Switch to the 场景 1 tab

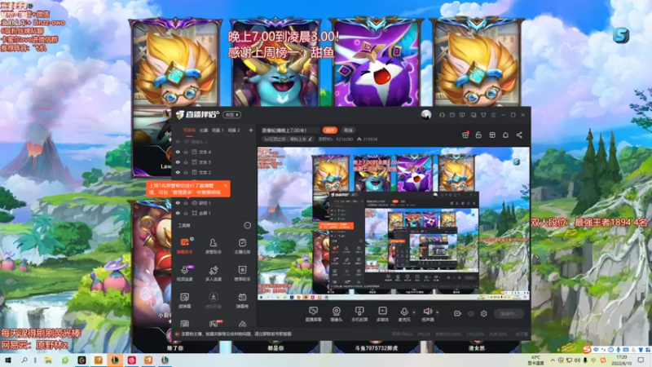pos(218,130)
